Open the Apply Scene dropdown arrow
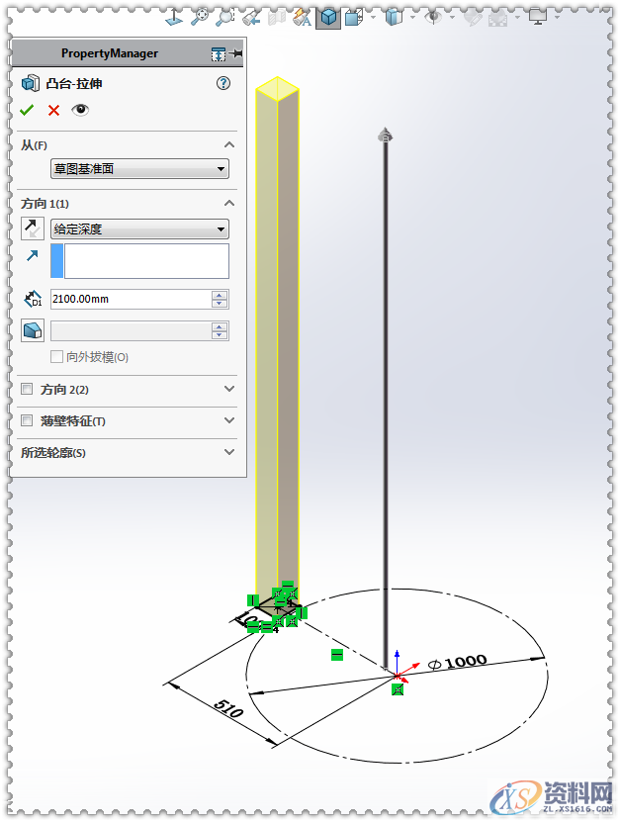Viewport: 620px width, 822px height. tap(517, 17)
